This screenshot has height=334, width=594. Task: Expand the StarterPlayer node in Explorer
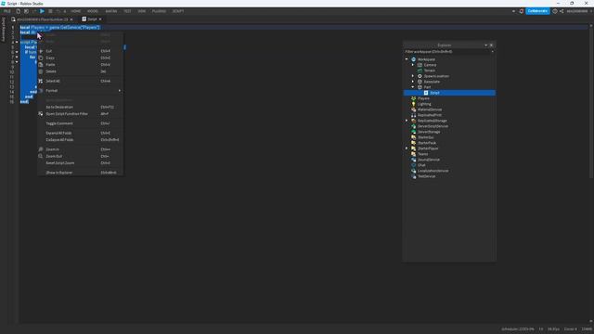click(407, 148)
